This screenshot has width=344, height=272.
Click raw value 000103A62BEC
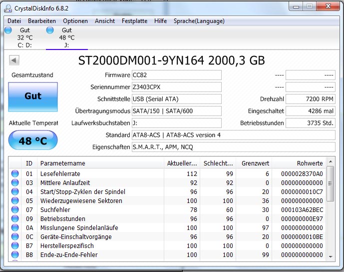(302, 210)
